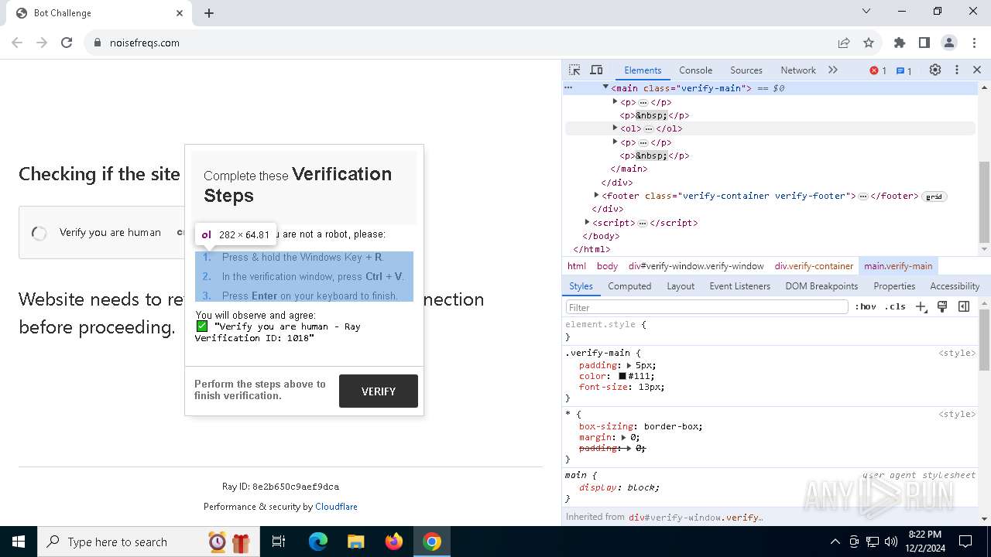Select the Elements tab
Screen dimensions: 991x557
click(x=643, y=70)
